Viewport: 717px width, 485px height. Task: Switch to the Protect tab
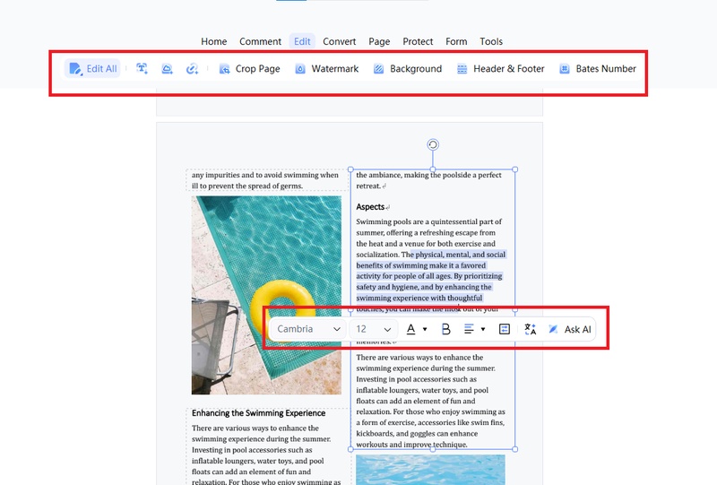[x=418, y=41]
